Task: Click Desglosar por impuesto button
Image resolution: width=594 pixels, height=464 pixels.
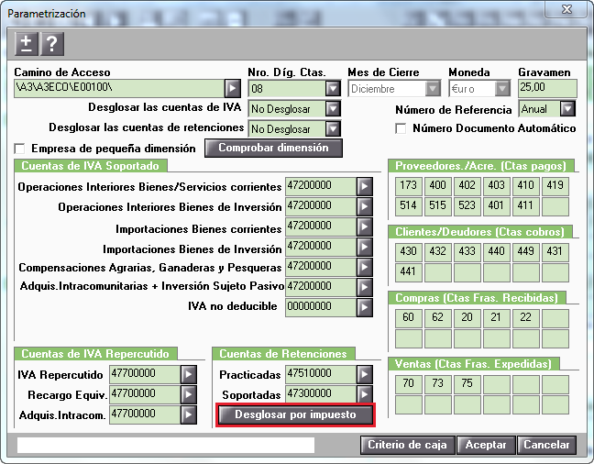Action: point(295,414)
